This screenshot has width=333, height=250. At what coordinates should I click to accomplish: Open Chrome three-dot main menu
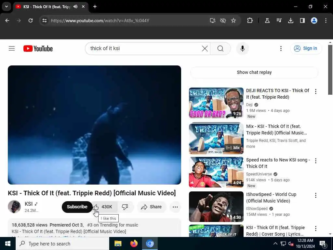(x=326, y=21)
